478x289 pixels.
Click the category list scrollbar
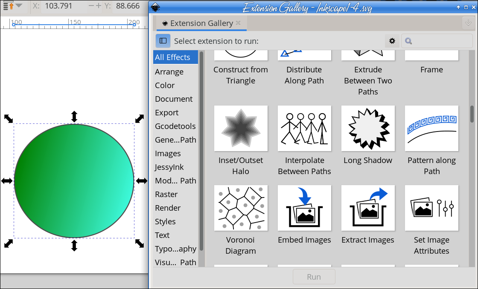pyautogui.click(x=201, y=151)
